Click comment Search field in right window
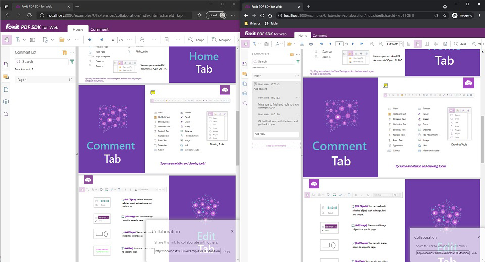 pos(273,62)
